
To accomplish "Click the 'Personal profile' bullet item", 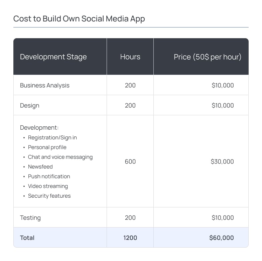I will pyautogui.click(x=47, y=147).
